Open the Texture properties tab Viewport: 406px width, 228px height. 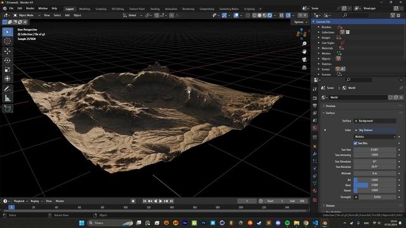315,200
